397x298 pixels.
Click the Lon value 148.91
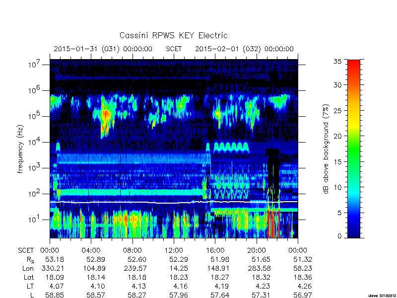218,269
